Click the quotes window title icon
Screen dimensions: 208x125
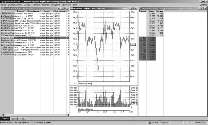click(140, 8)
